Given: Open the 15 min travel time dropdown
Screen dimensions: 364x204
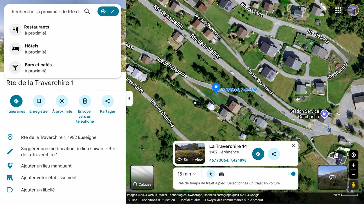Looking at the screenshot, I should click(x=187, y=174).
